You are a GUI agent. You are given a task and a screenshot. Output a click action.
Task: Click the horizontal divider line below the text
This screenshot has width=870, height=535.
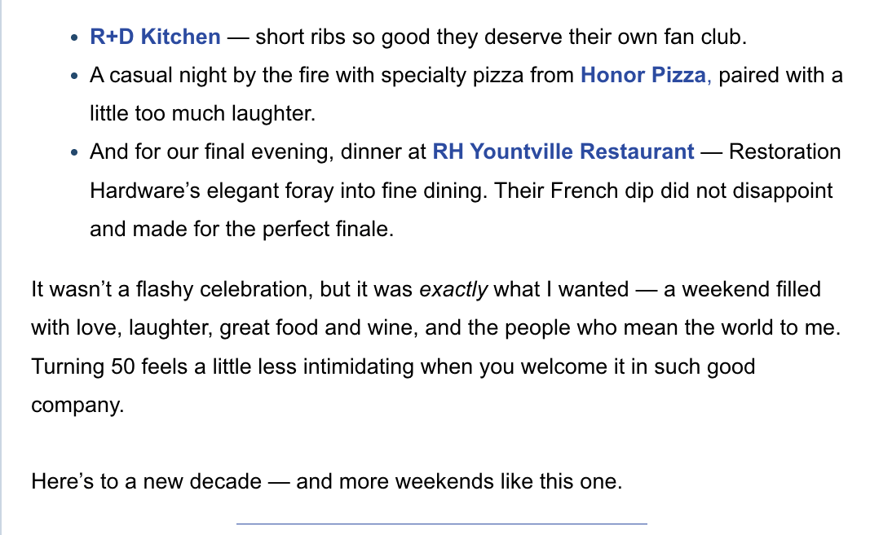441,524
